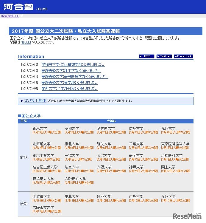Click 九州大学 in 後期 section
This screenshot has height=223, width=206.
(168, 197)
